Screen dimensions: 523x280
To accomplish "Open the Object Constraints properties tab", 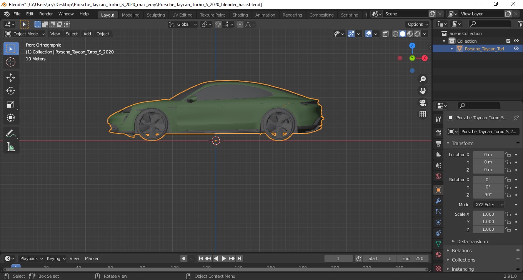I will tap(438, 233).
